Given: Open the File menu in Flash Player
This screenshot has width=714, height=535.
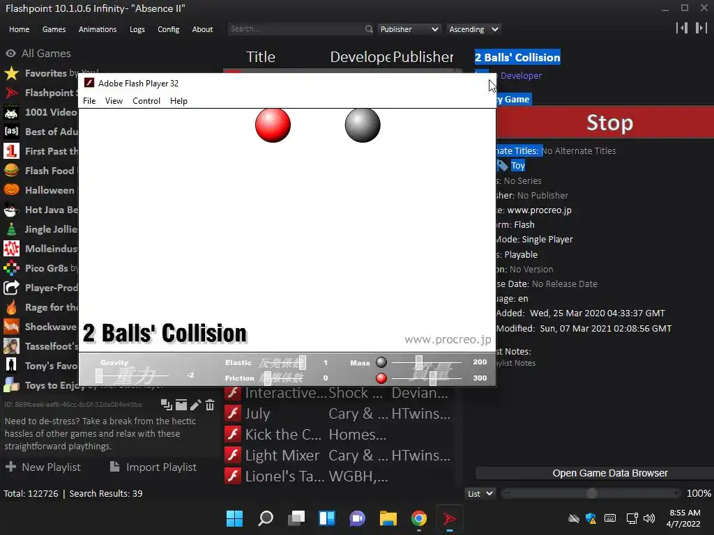Looking at the screenshot, I should tap(89, 101).
